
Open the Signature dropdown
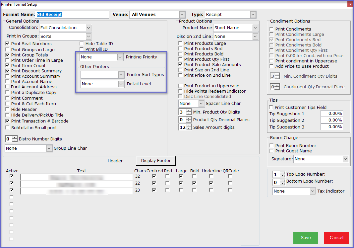tap(321, 159)
